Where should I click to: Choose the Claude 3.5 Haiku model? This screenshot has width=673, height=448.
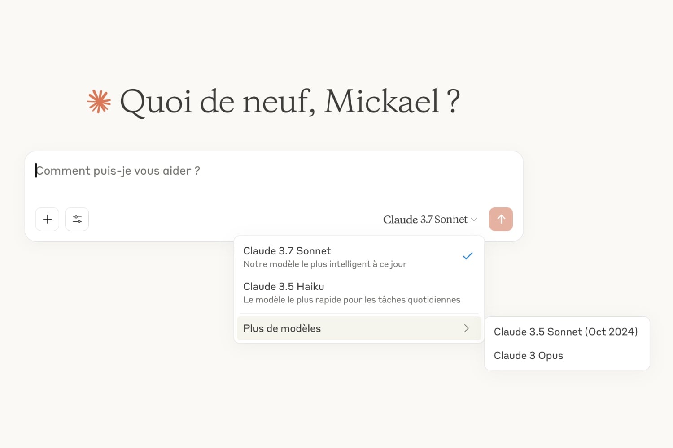(284, 287)
